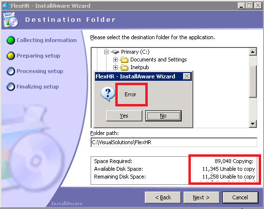Image resolution: width=264 pixels, height=209 pixels.
Task: Click the Processing setup step circle
Action: point(11,71)
